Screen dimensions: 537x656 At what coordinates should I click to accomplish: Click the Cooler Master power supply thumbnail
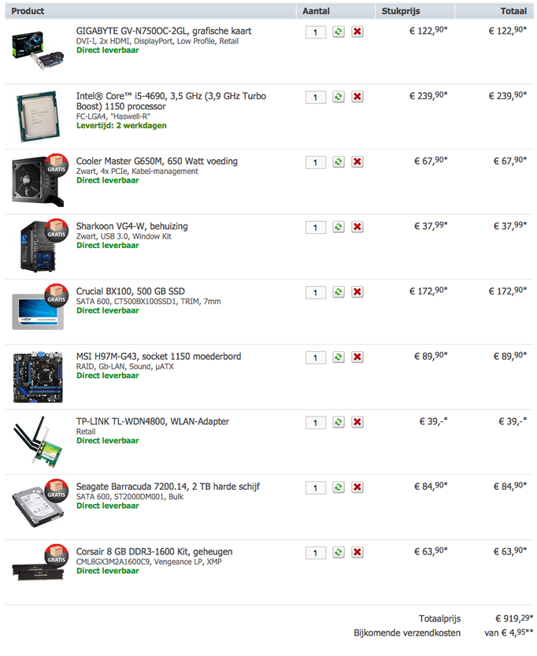coord(39,181)
